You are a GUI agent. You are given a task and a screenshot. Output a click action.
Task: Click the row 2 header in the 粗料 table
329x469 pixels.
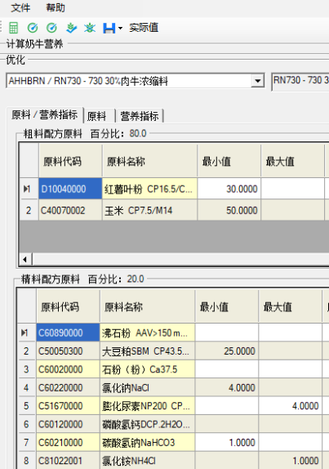pyautogui.click(x=29, y=210)
